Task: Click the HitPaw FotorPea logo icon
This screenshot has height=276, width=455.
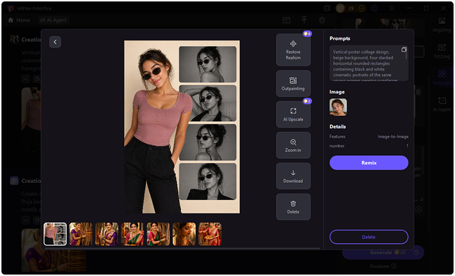Action: click(11, 9)
